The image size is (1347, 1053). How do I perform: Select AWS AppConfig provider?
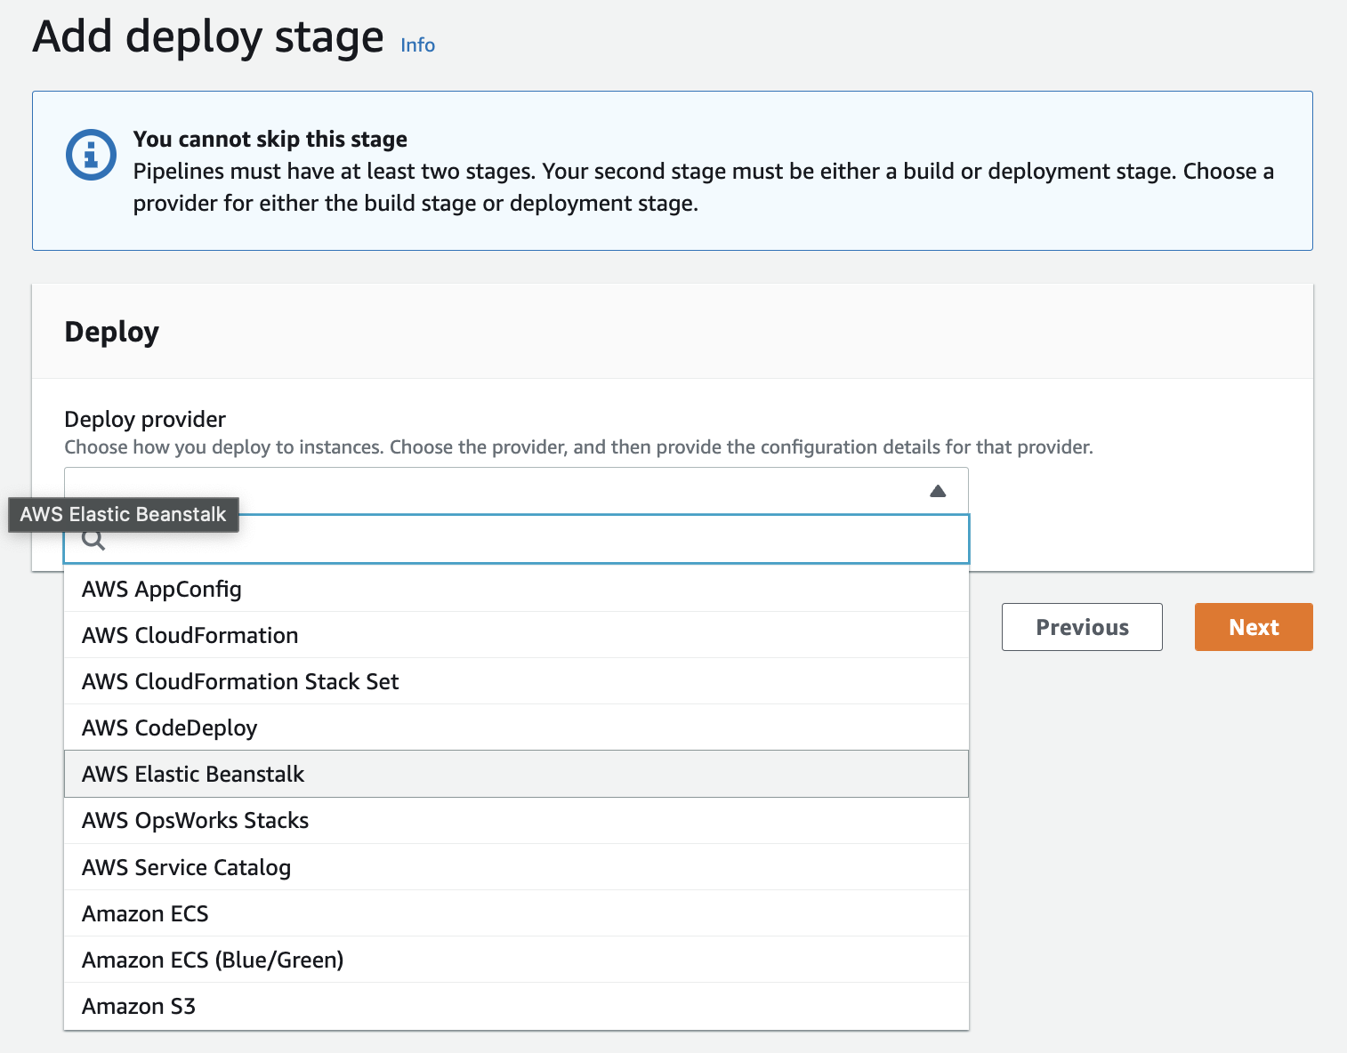click(x=516, y=589)
